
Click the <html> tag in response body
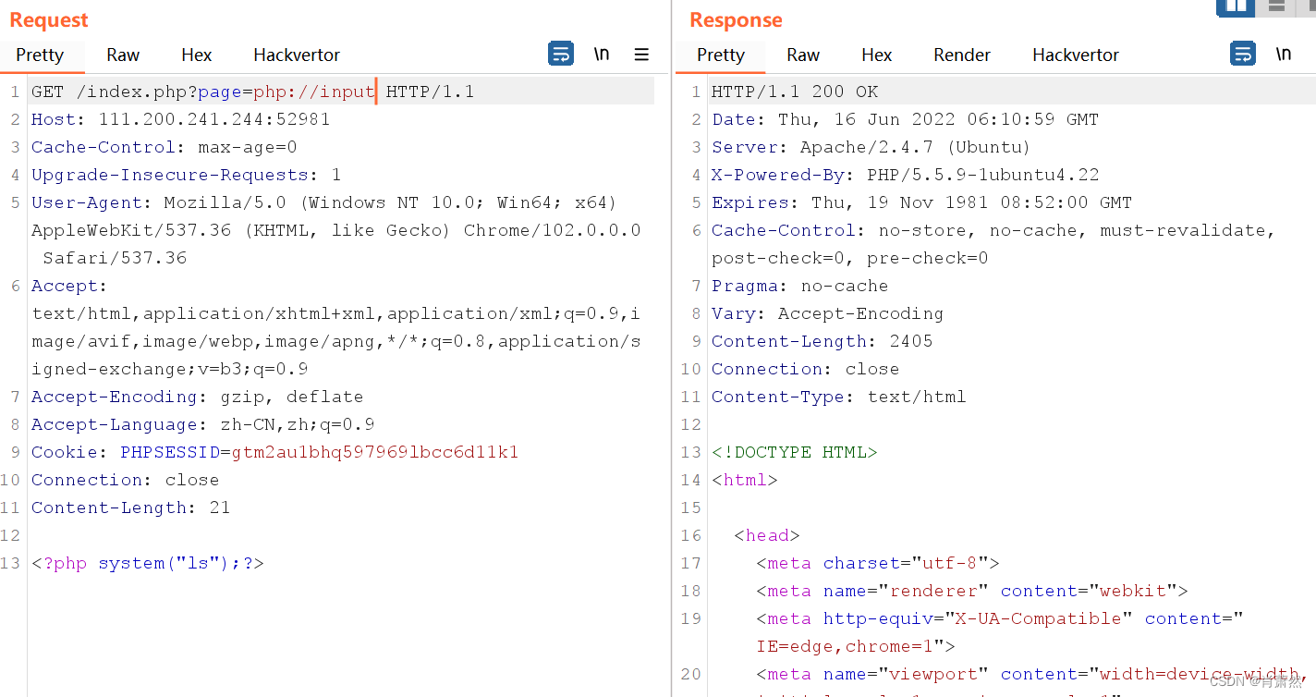[744, 480]
